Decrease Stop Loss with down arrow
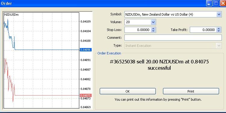226x113 pixels. coord(153,31)
